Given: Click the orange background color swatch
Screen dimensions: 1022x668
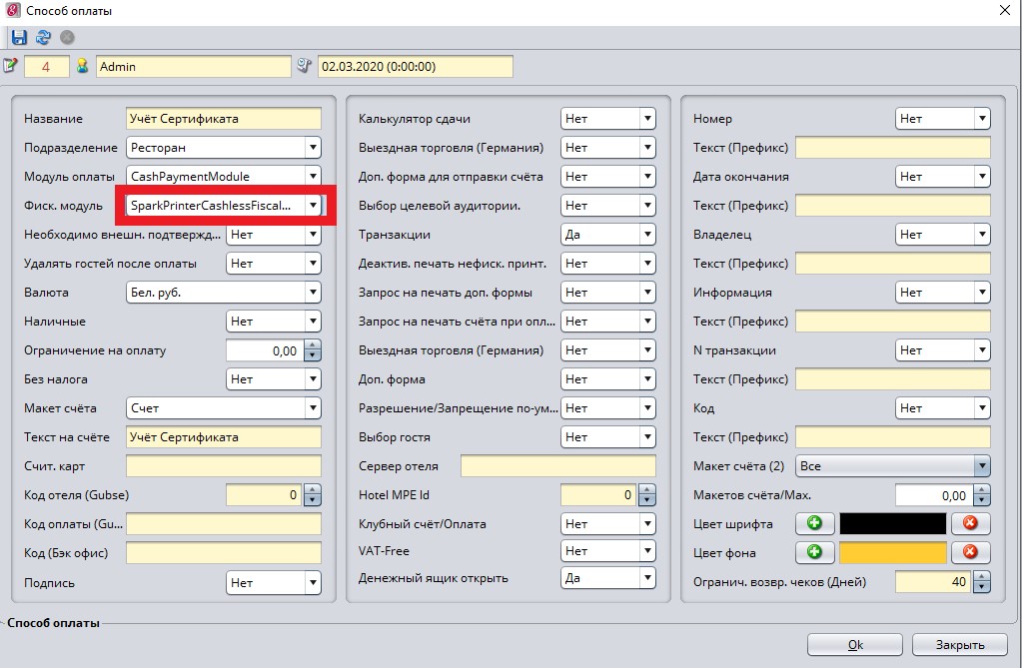Looking at the screenshot, I should click(892, 552).
